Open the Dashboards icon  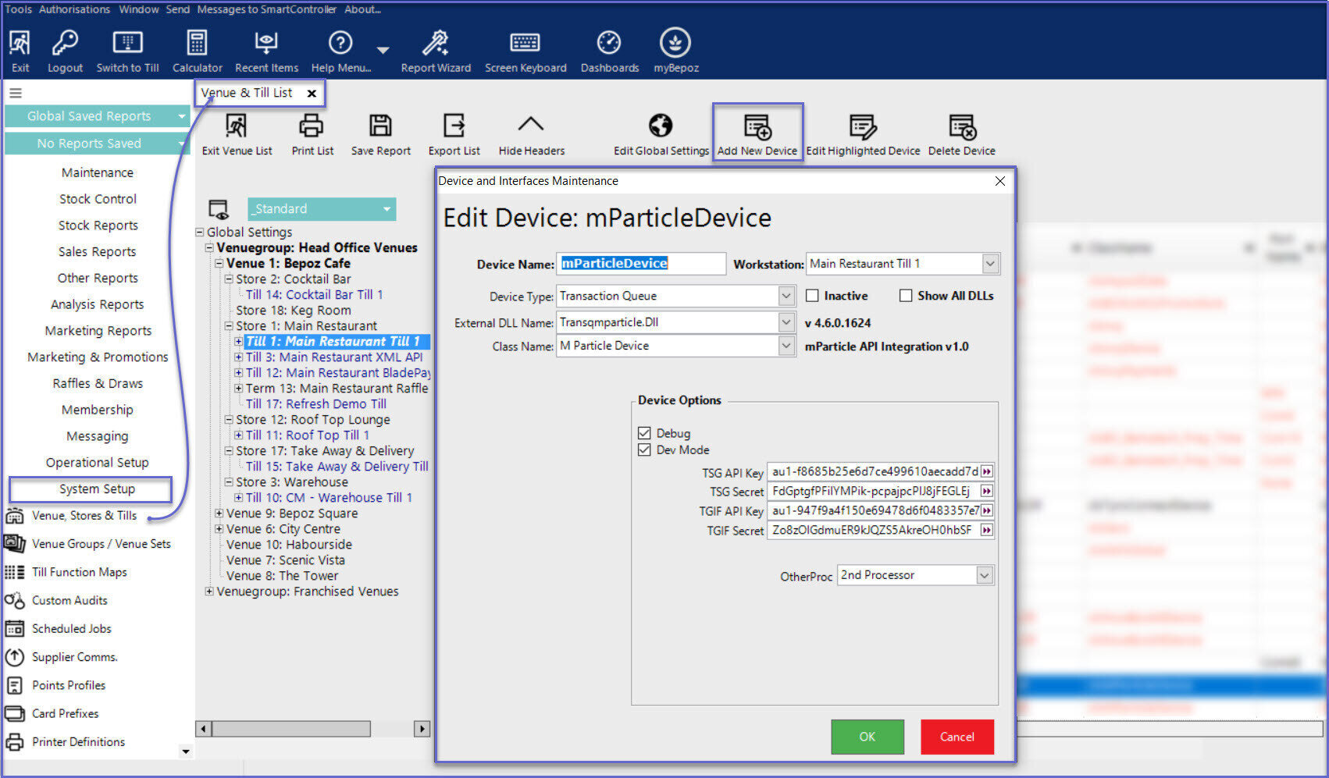tap(609, 51)
